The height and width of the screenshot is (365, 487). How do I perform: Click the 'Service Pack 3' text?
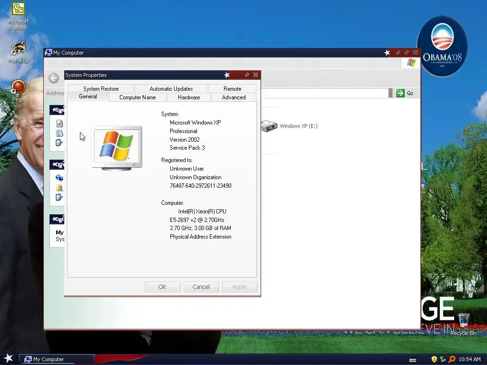click(187, 148)
